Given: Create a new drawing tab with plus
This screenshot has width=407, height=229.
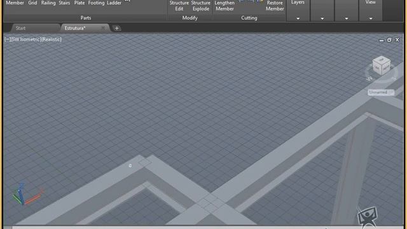Looking at the screenshot, I should pos(117,28).
